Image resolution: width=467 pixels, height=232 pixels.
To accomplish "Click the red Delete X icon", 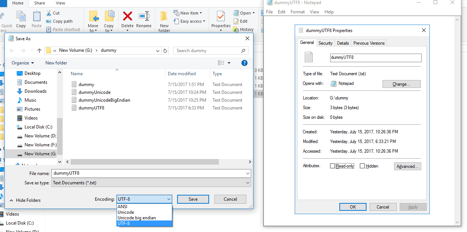I will click(x=128, y=16).
